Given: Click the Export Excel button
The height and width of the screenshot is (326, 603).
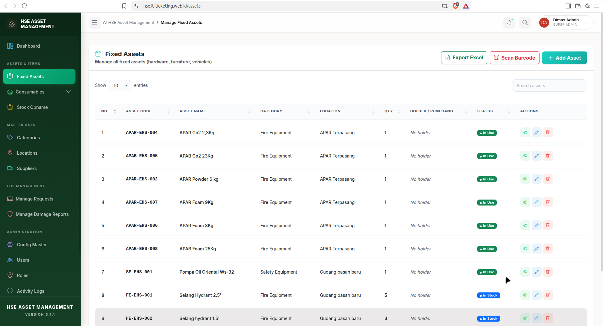Looking at the screenshot, I should click(x=464, y=58).
